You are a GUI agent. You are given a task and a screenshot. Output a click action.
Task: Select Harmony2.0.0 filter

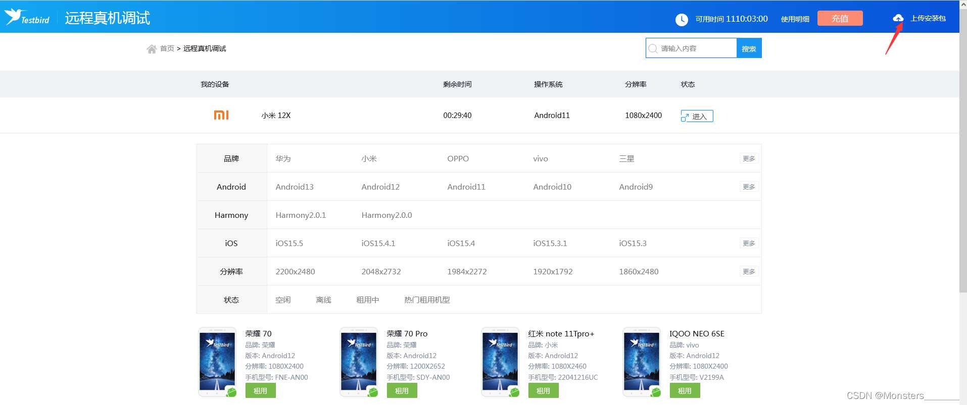pyautogui.click(x=386, y=215)
